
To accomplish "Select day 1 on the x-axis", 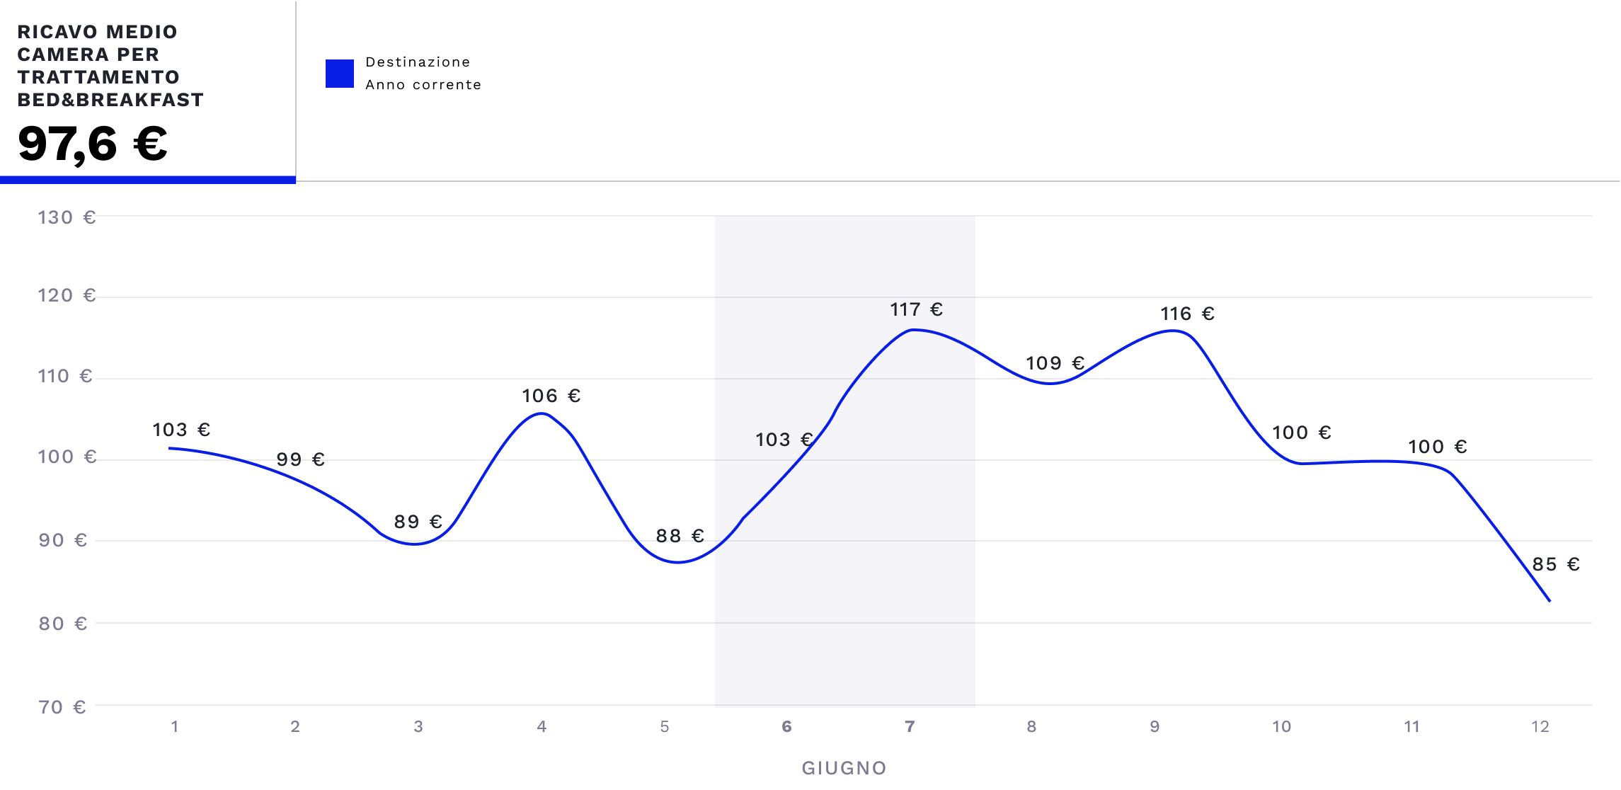I will 175,727.
